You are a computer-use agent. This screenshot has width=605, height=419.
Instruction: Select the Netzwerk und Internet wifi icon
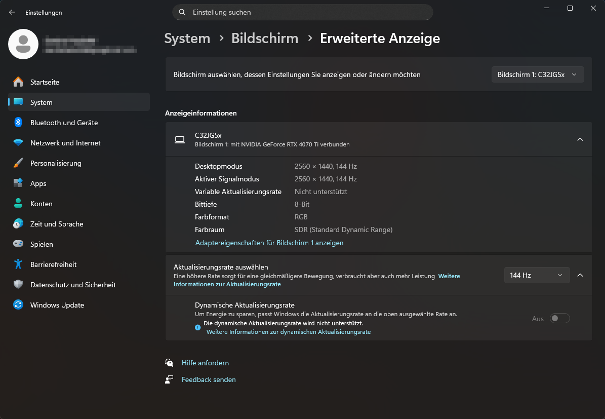(x=18, y=143)
